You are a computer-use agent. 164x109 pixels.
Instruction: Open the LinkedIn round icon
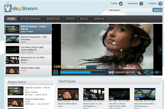[x=160, y=4]
